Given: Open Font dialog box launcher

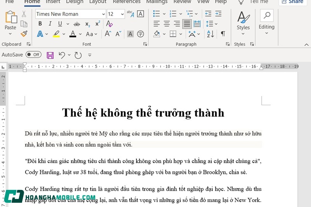Looking at the screenshot, I should click(145, 44).
